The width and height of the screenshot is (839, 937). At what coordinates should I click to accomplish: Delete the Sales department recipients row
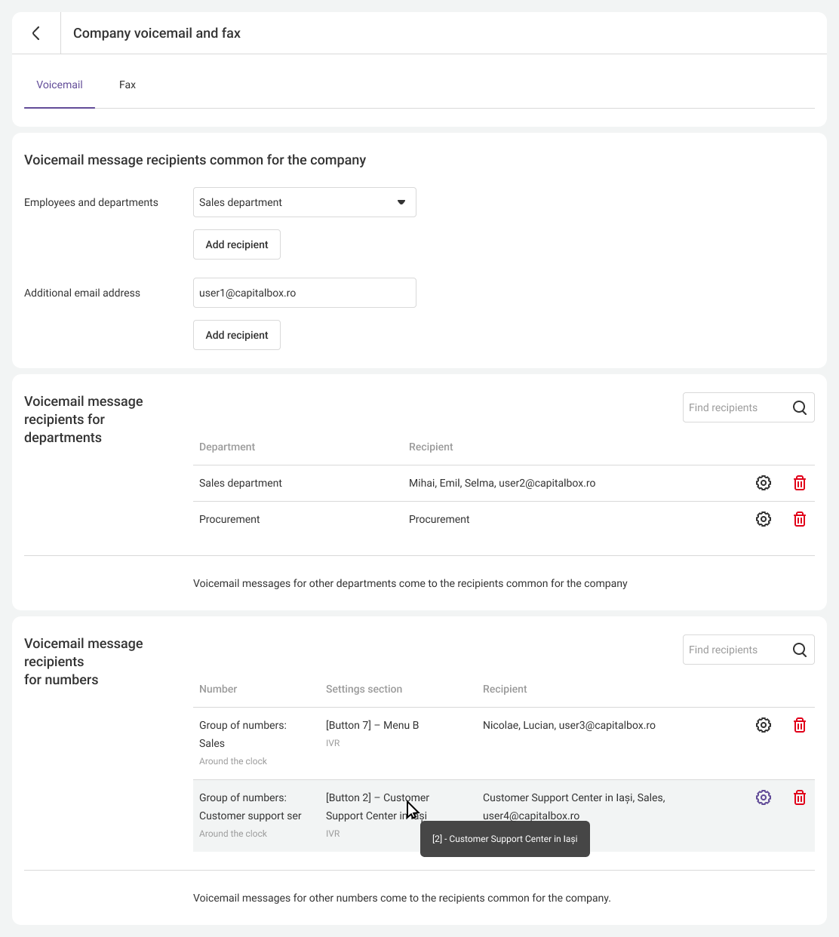tap(800, 483)
